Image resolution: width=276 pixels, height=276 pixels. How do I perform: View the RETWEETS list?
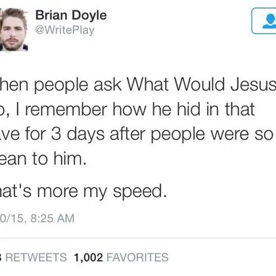(x=35, y=257)
